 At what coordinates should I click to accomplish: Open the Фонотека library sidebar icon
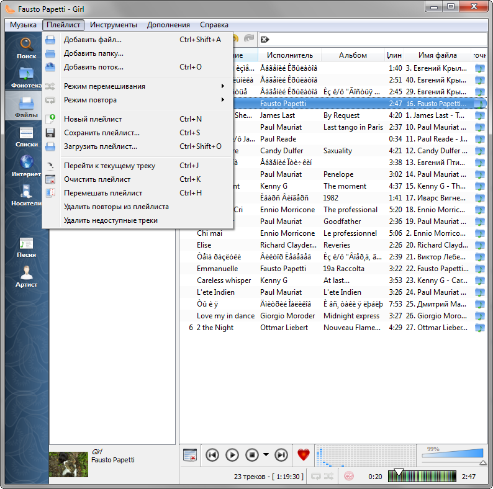point(27,78)
